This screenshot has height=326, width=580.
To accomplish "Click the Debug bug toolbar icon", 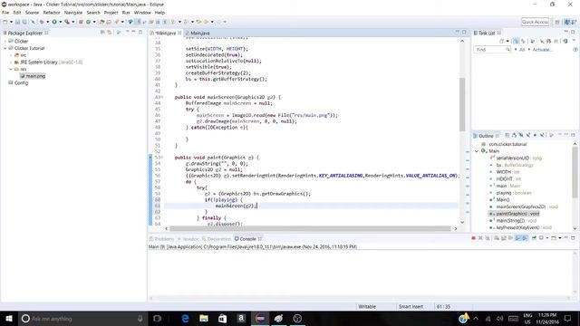I will [x=42, y=22].
